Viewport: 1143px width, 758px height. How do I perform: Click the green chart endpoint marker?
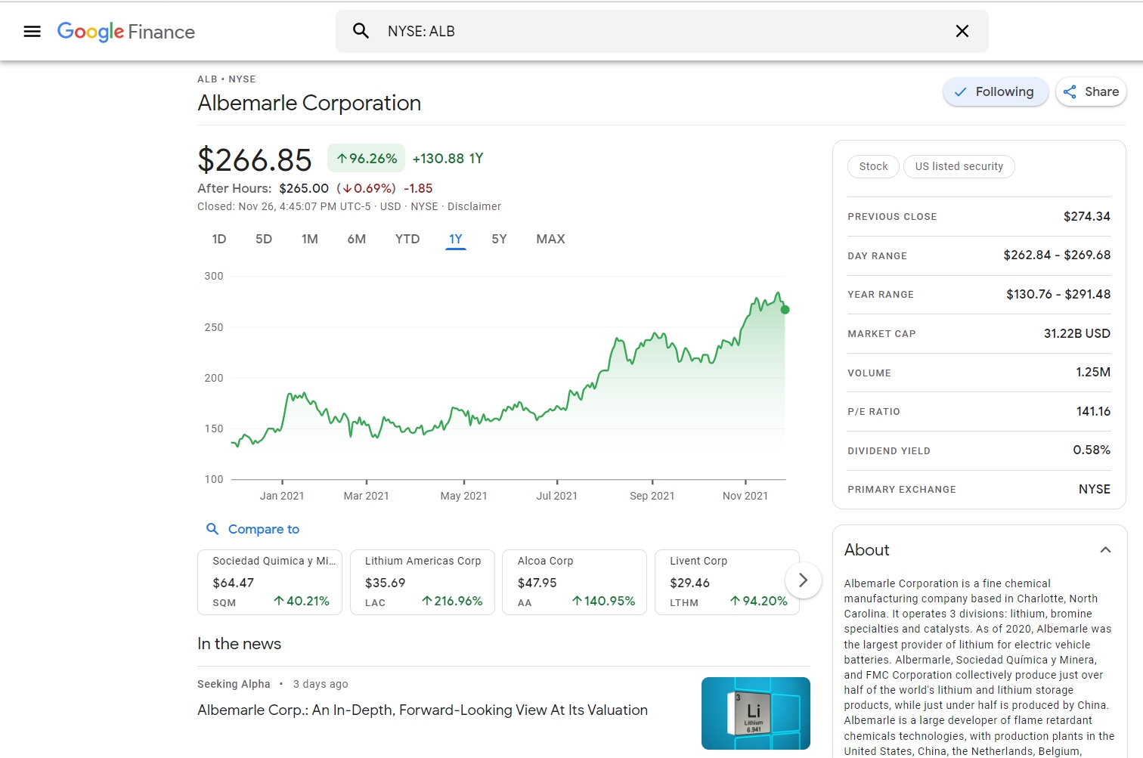point(785,310)
